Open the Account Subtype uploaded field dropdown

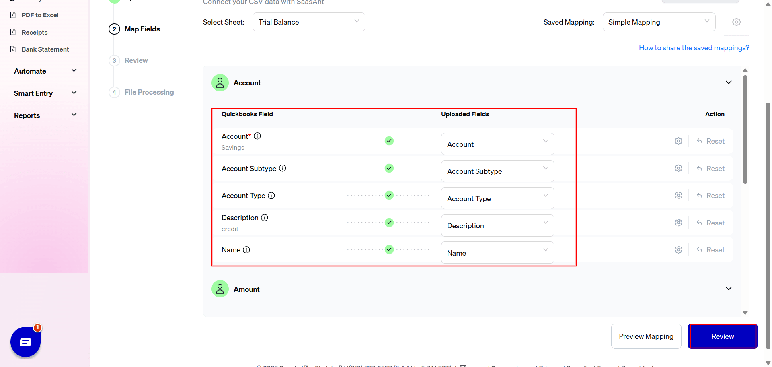(497, 171)
